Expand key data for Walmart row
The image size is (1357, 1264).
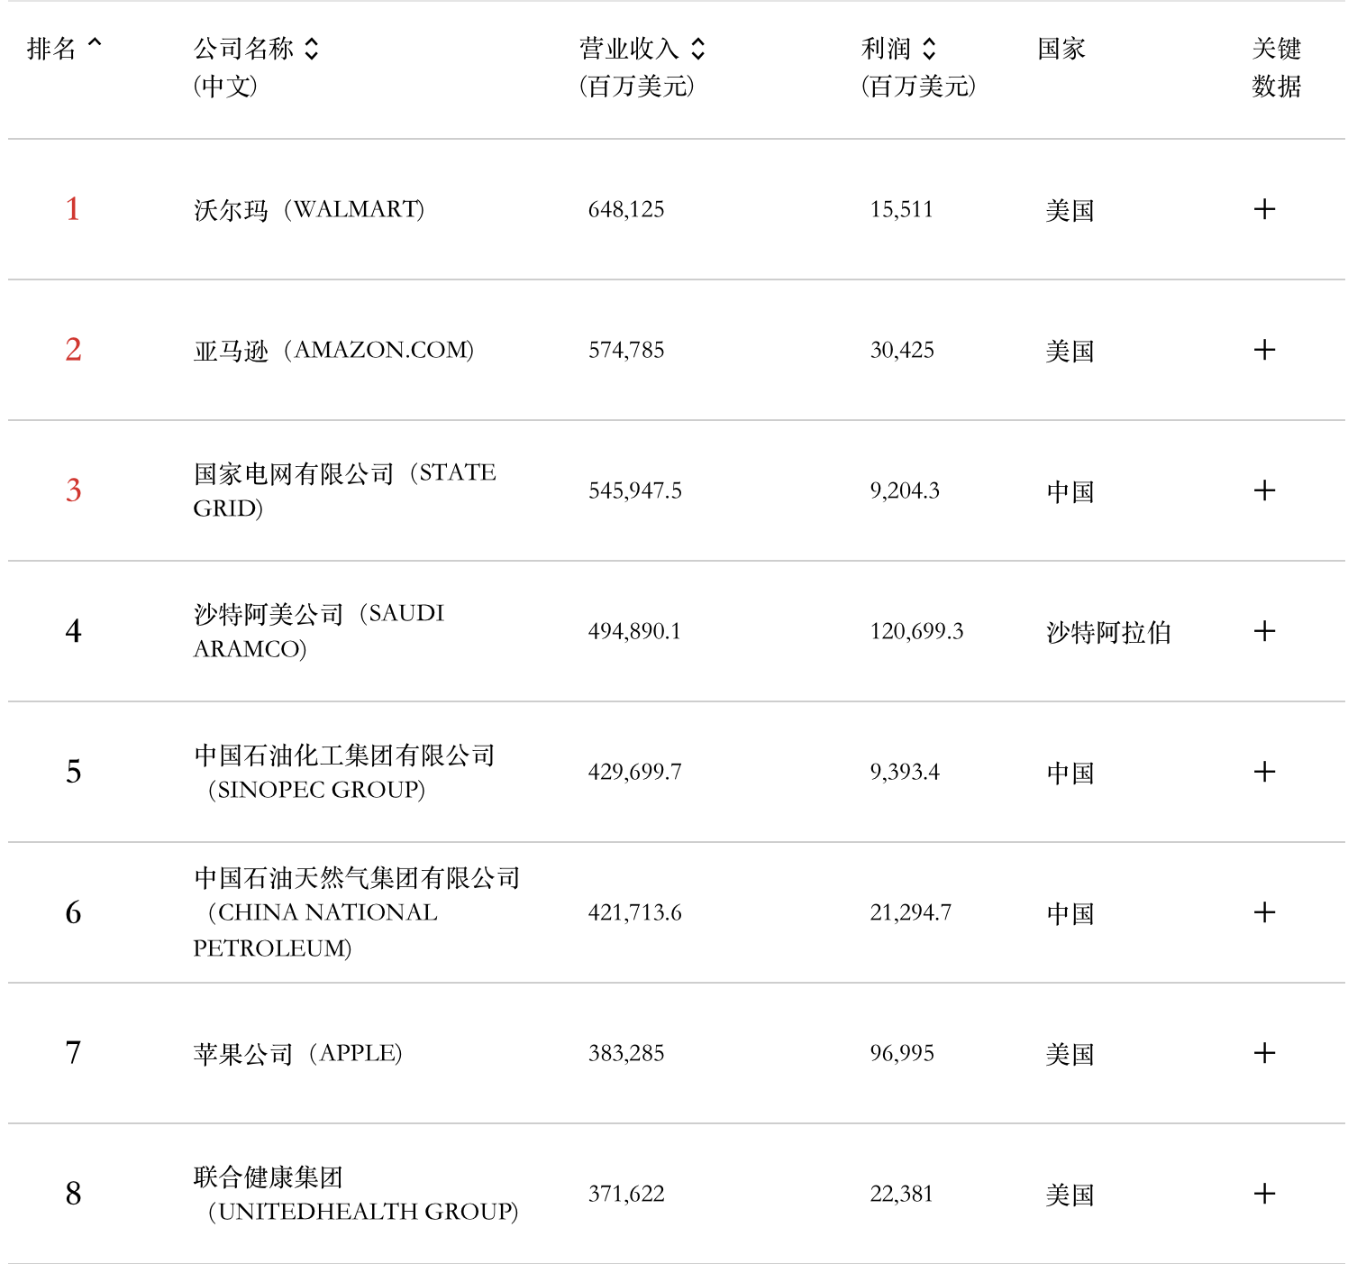1264,209
